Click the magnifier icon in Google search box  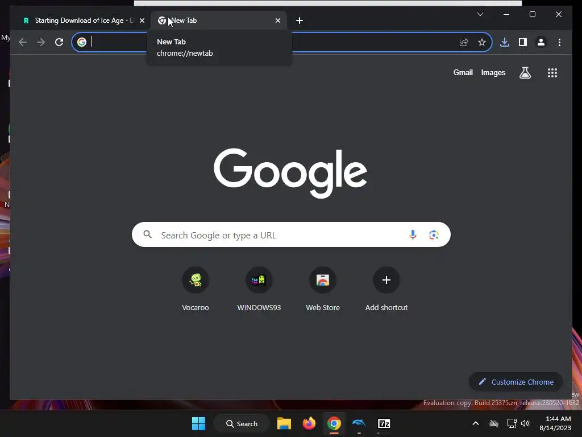coord(148,234)
